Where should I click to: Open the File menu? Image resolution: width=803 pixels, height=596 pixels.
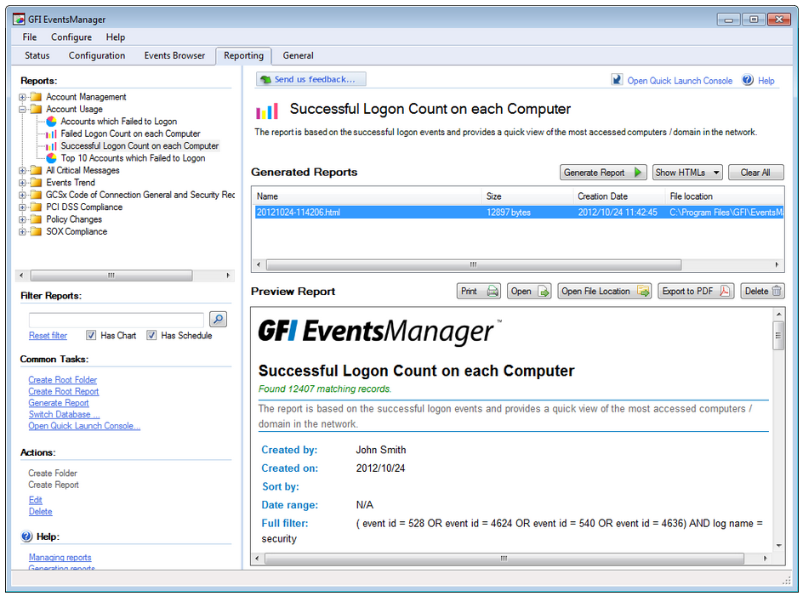pos(30,37)
